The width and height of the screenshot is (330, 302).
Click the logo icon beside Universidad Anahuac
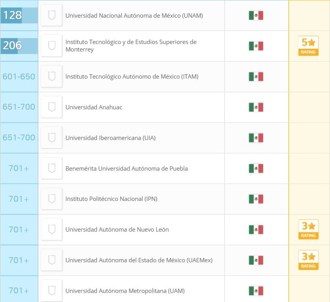coord(52,107)
